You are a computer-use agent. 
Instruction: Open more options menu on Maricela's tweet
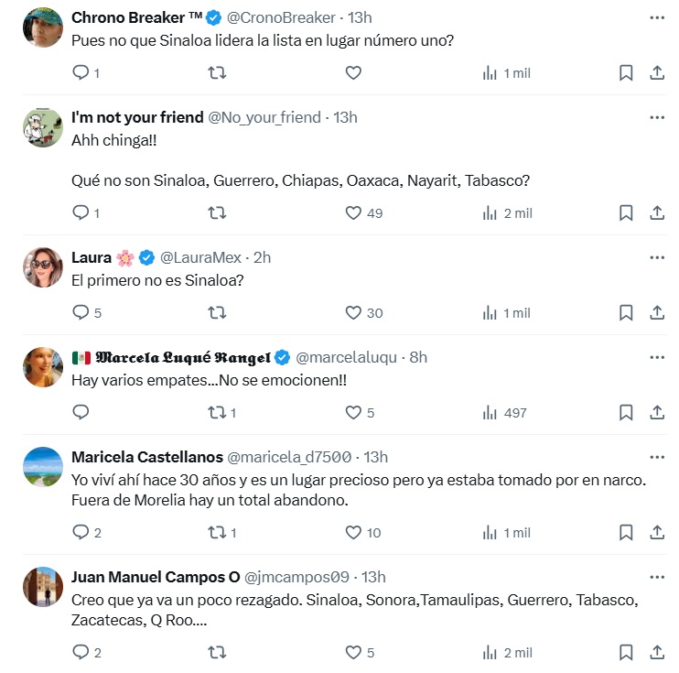click(x=657, y=457)
